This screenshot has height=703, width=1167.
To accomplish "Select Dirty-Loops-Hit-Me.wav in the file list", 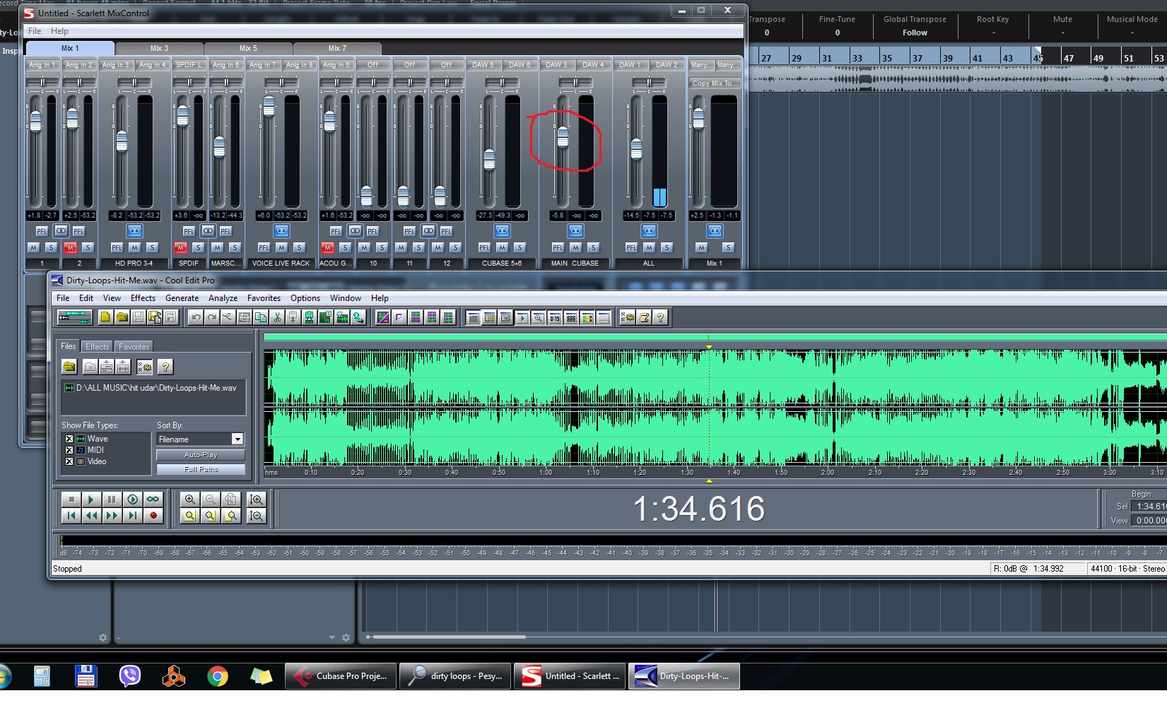I will click(151, 388).
